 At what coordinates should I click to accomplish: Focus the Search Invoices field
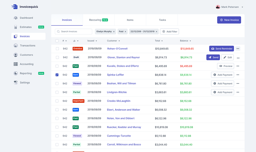73,32
